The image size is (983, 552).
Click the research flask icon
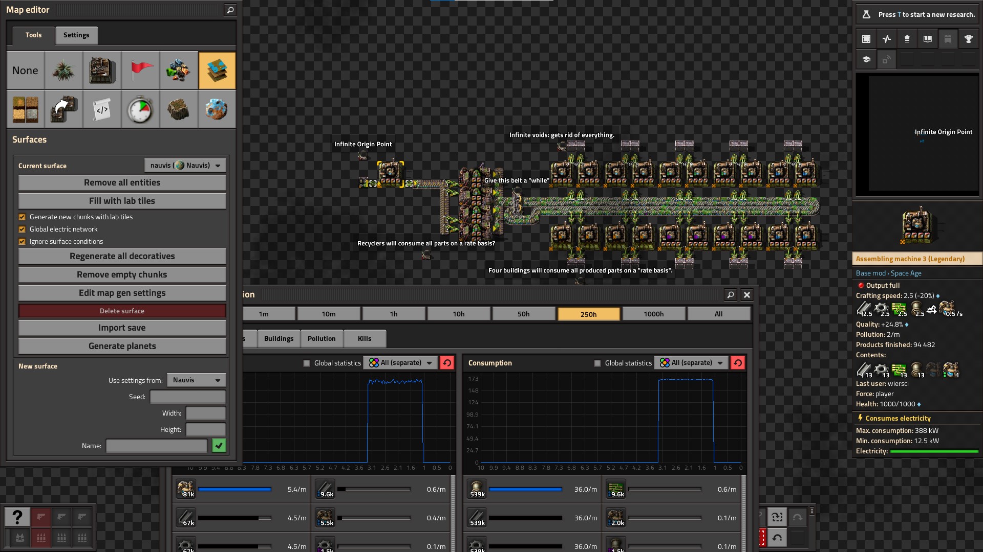click(866, 14)
